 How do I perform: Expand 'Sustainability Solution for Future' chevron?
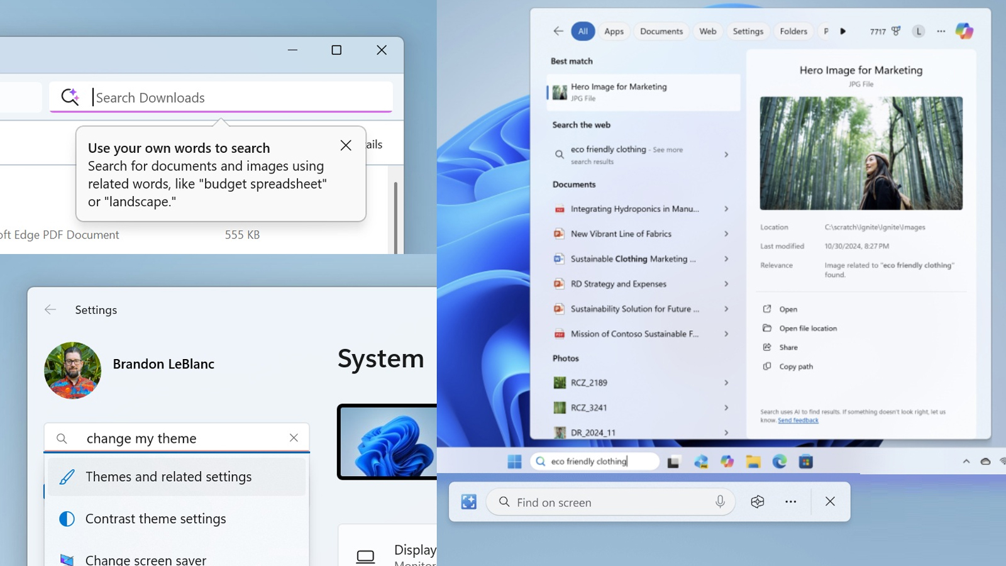726,309
